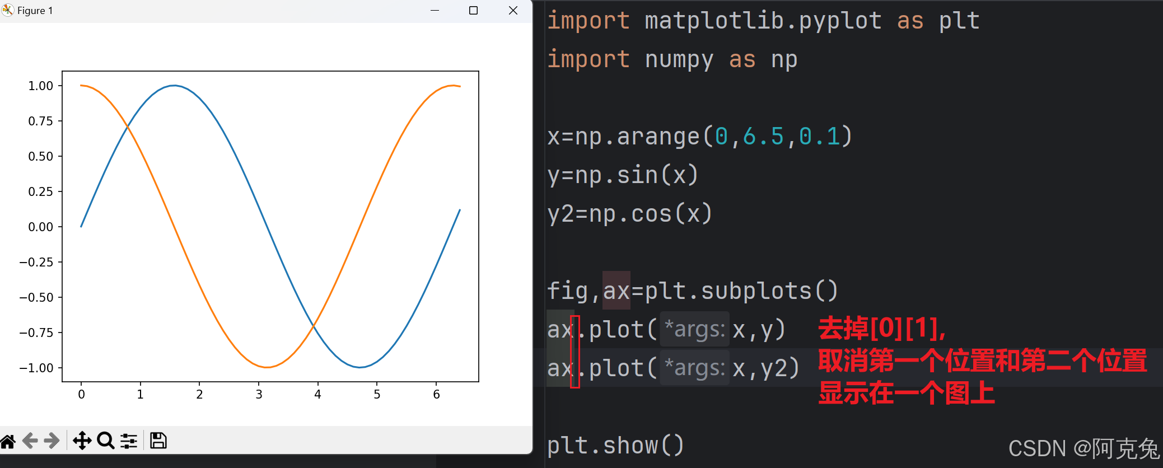Open Configure subplots settings

129,441
